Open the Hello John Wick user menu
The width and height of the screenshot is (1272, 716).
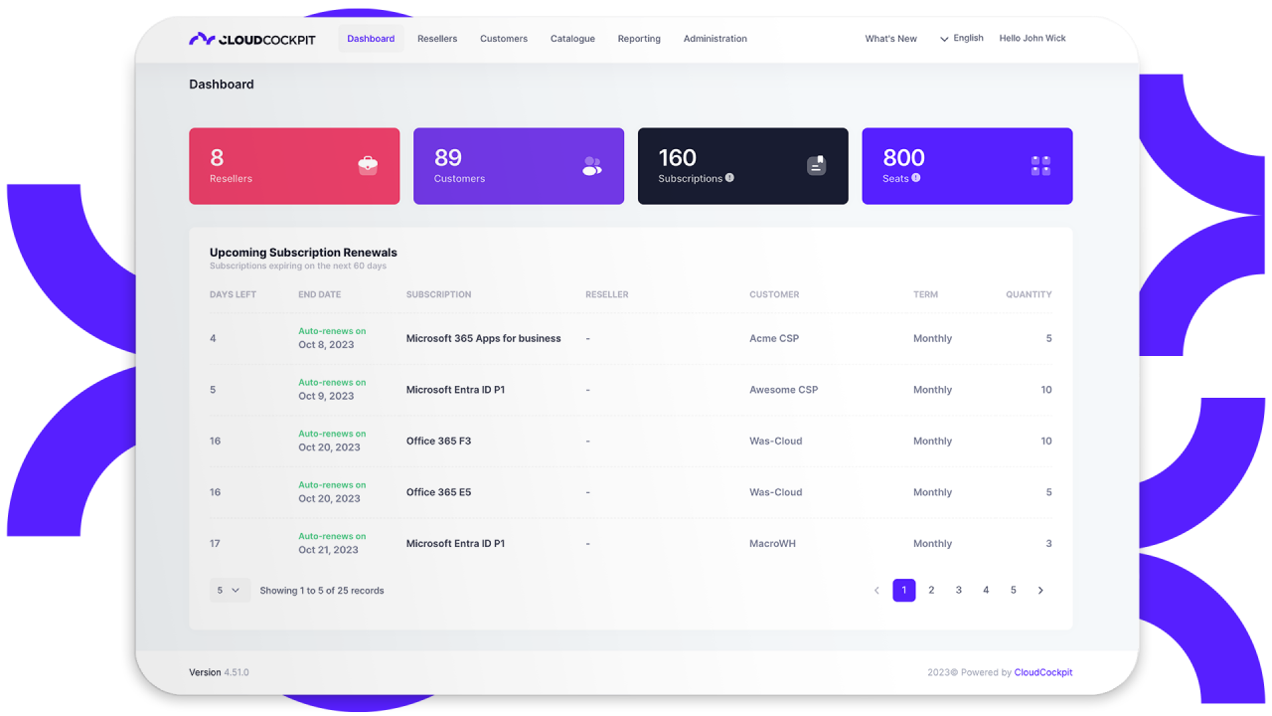(x=1033, y=39)
